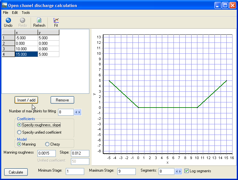This screenshot has height=180, width=238.
Task: Select the x cell containing 10.000
Action: pos(26,49)
